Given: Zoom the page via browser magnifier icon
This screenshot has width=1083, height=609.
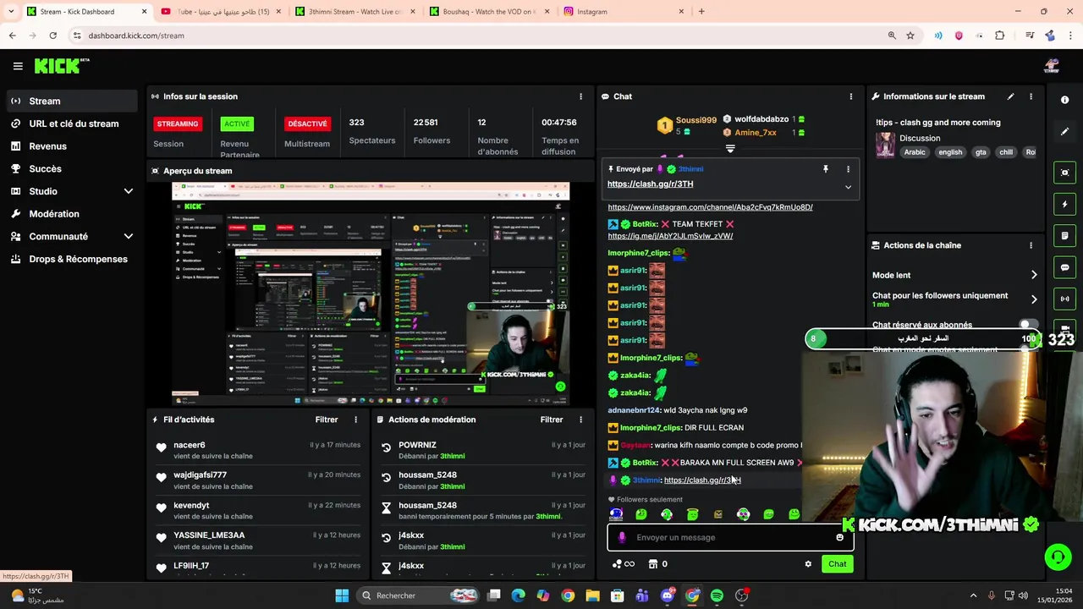Looking at the screenshot, I should point(892,36).
